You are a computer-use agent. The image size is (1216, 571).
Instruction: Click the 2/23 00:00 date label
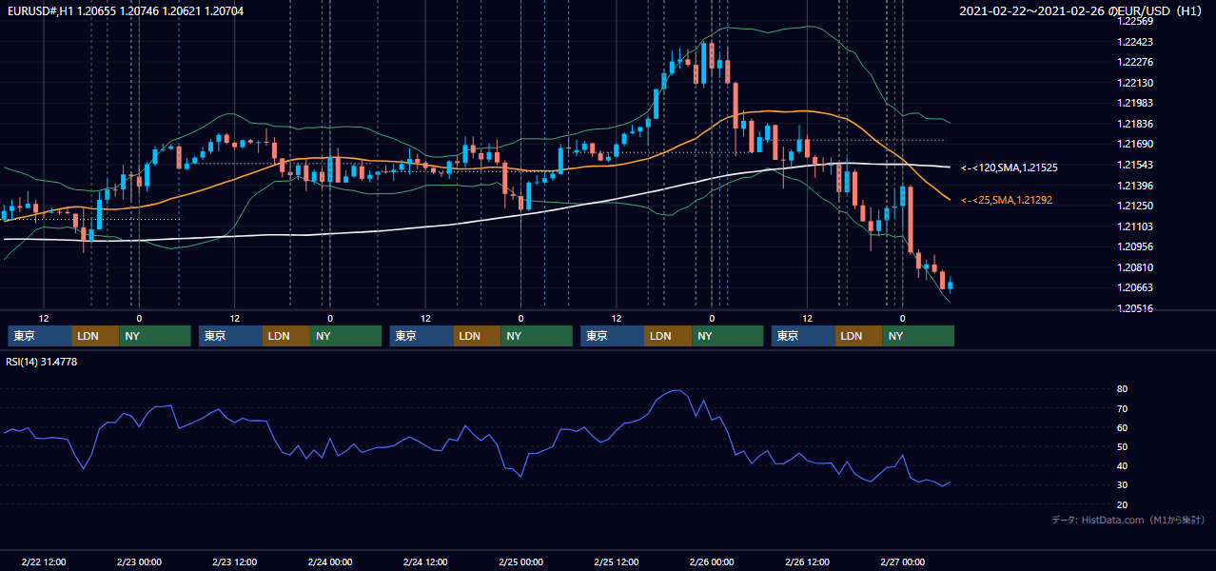pyautogui.click(x=139, y=562)
